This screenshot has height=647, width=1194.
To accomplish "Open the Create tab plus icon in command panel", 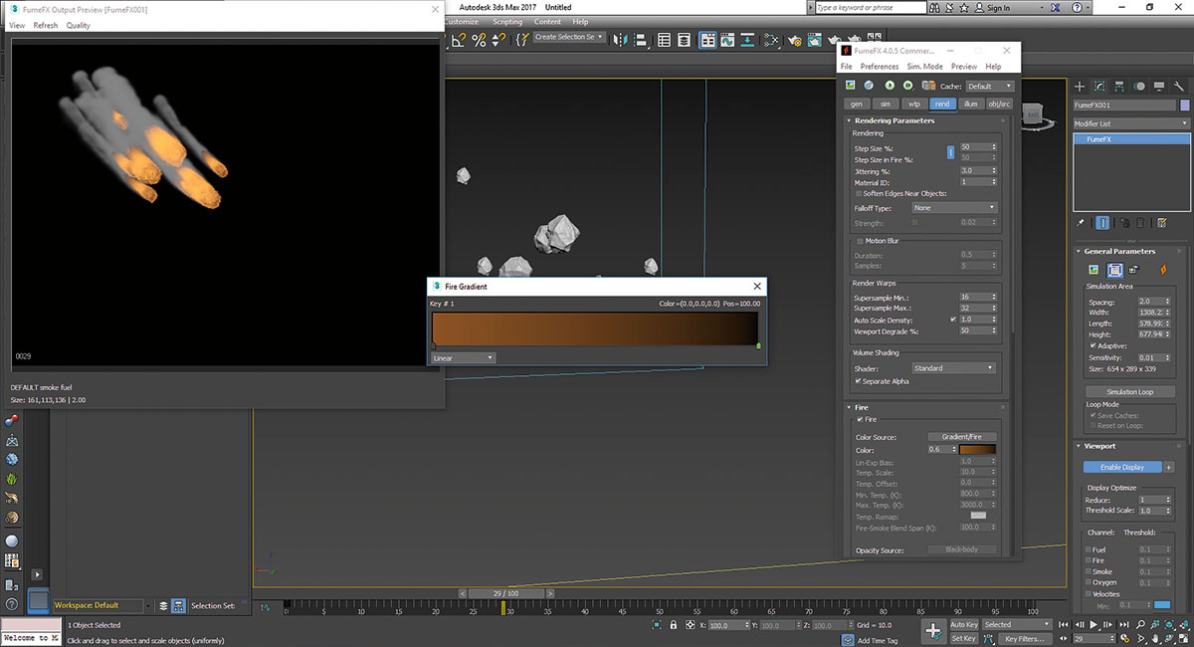I will [1080, 87].
